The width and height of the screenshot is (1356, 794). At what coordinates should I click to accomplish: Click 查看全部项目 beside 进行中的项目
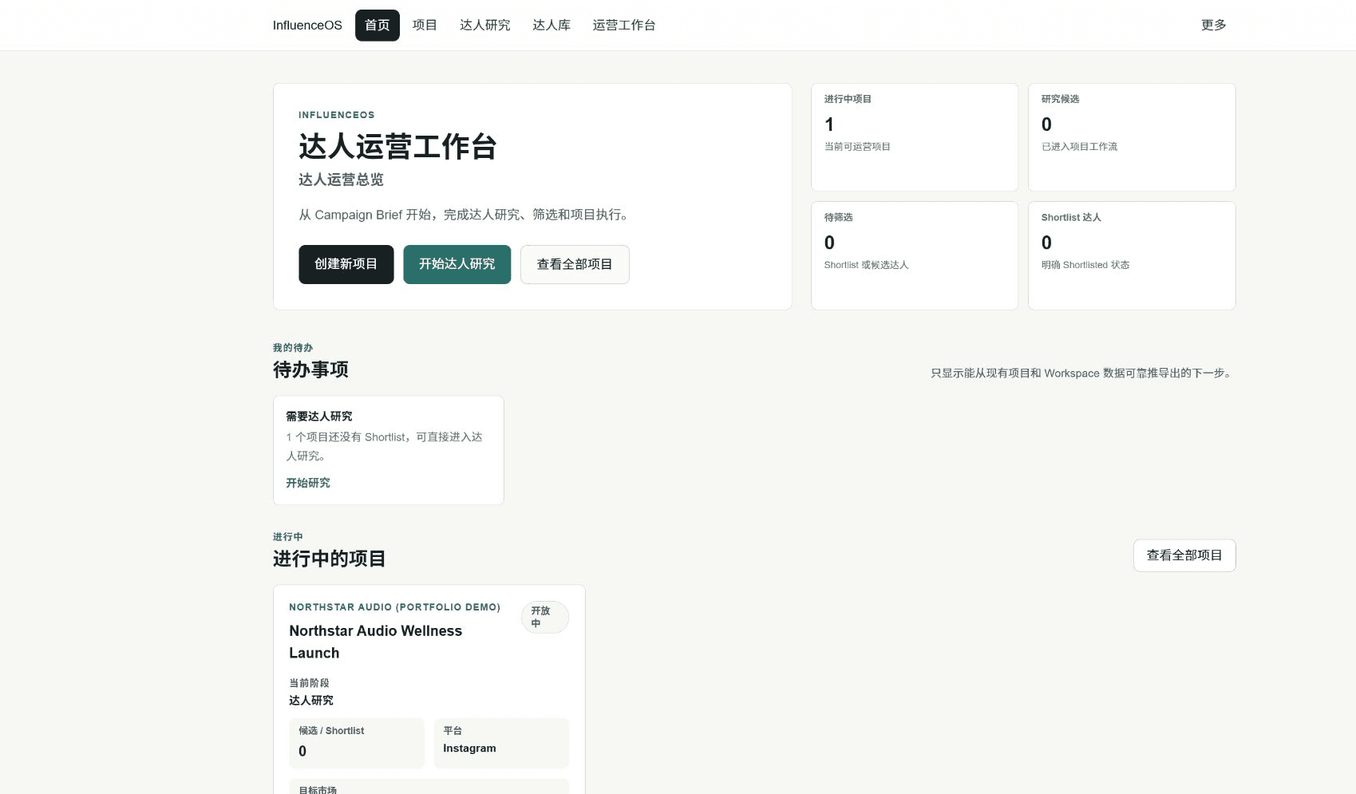pyautogui.click(x=1184, y=555)
